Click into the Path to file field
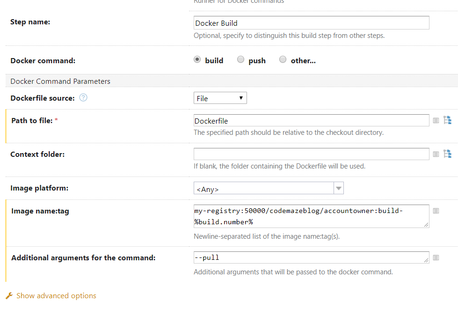Image resolution: width=458 pixels, height=316 pixels. tap(311, 121)
